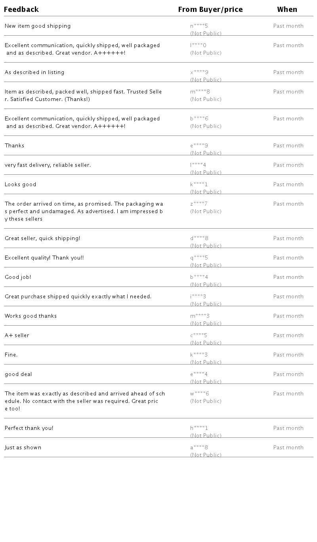Viewport: 317px width, 542px height.
Task: Click buyer m****8 username
Action: [x=200, y=92]
